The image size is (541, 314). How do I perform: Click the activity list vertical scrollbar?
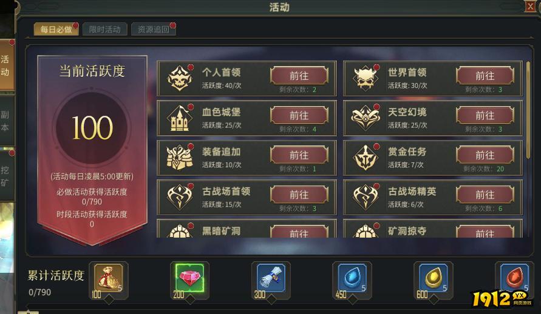tap(528, 110)
